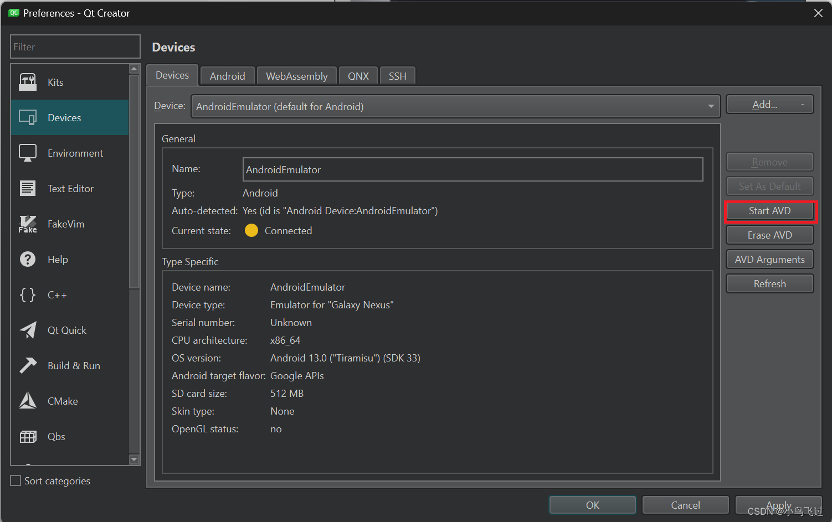Click the Apply button
Image resolution: width=832 pixels, height=522 pixels.
point(779,505)
